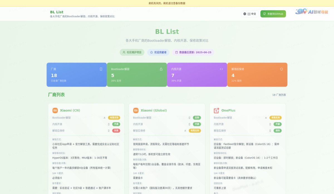Viewport: 334px width, 194px height.
Task: Open the 中文 language dropdown
Action: [x=250, y=14]
